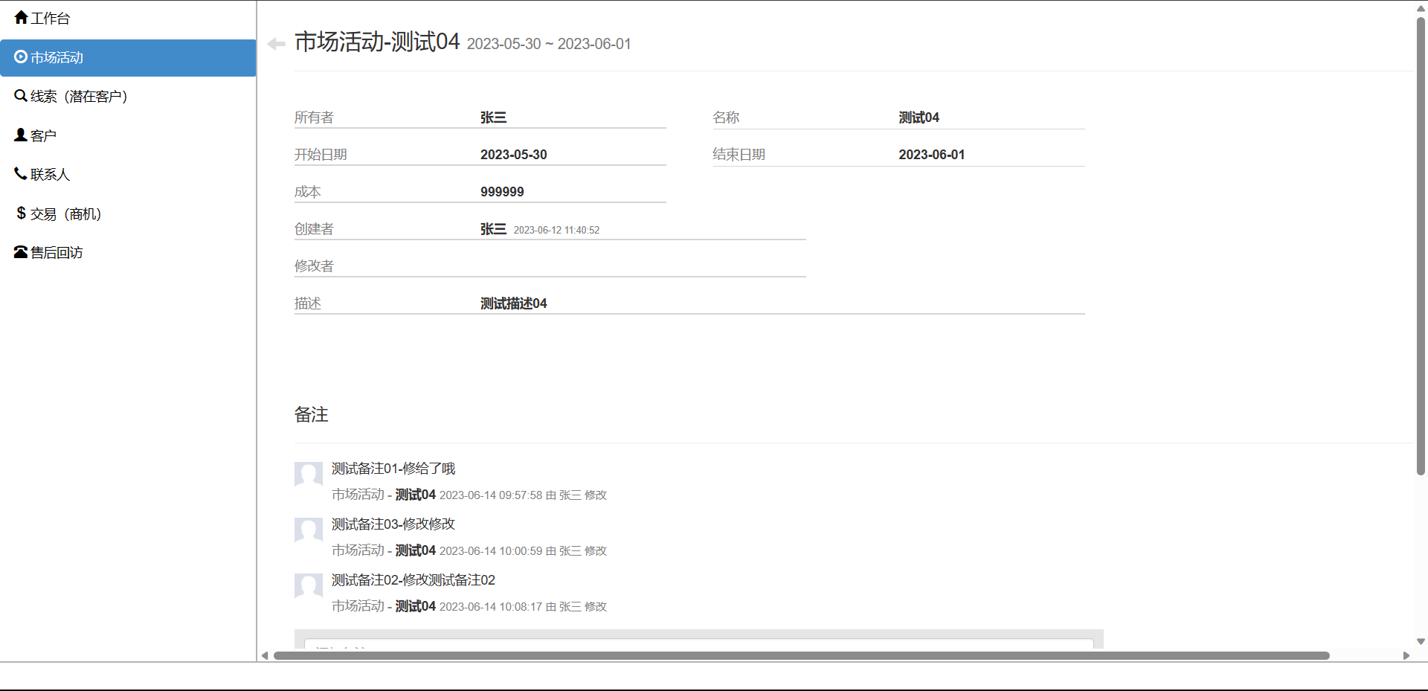1428x691 pixels.
Task: Click 修改者 field label
Action: coord(314,266)
